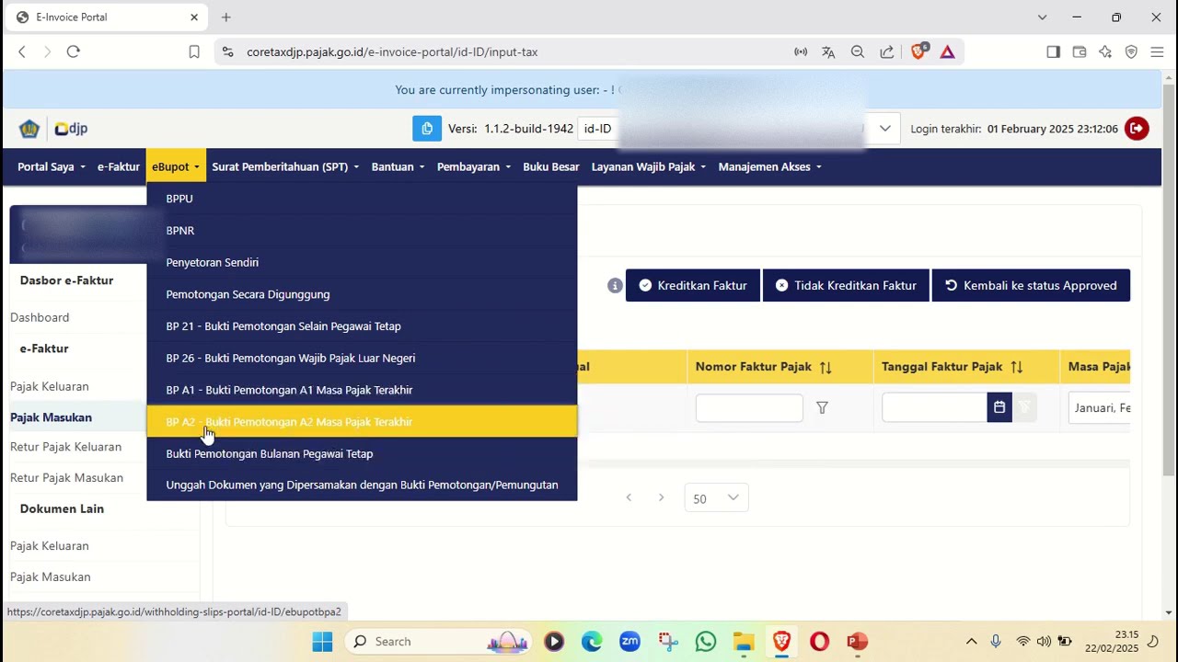Bookmark this page with bookmark icon
1178x662 pixels.
tap(194, 51)
